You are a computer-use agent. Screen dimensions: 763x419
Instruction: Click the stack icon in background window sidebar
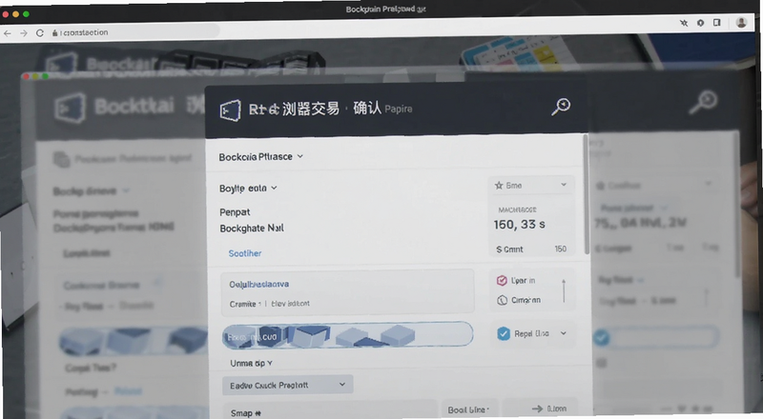[61, 159]
